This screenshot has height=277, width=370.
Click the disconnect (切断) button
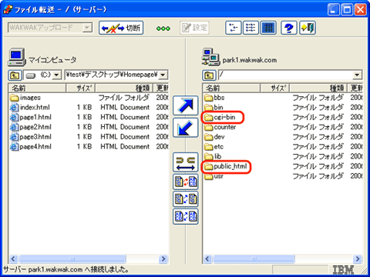tap(121, 28)
